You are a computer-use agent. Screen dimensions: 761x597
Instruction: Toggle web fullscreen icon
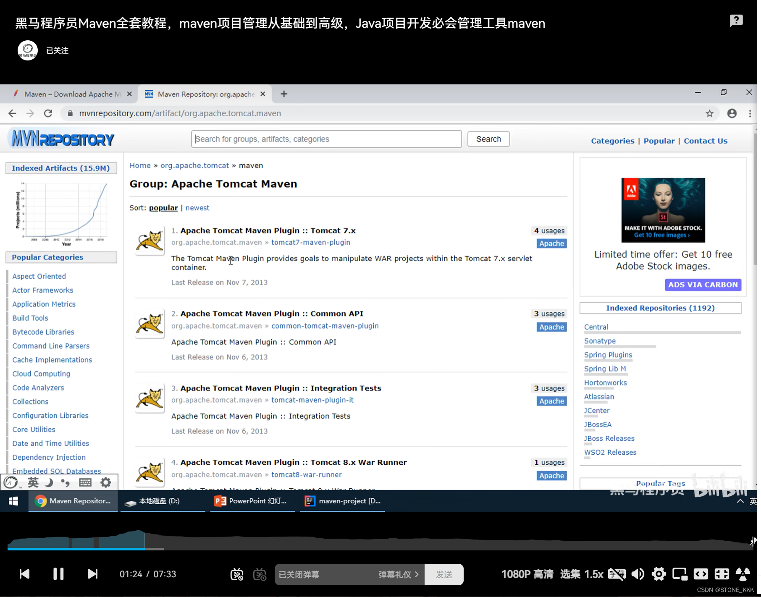[722, 574]
